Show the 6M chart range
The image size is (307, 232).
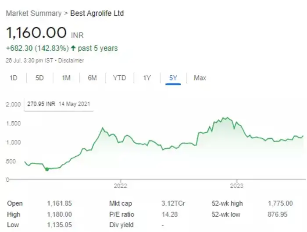coord(92,78)
